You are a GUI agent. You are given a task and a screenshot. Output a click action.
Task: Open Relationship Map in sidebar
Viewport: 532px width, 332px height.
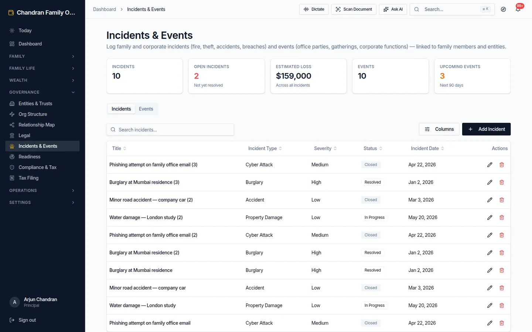42,125
